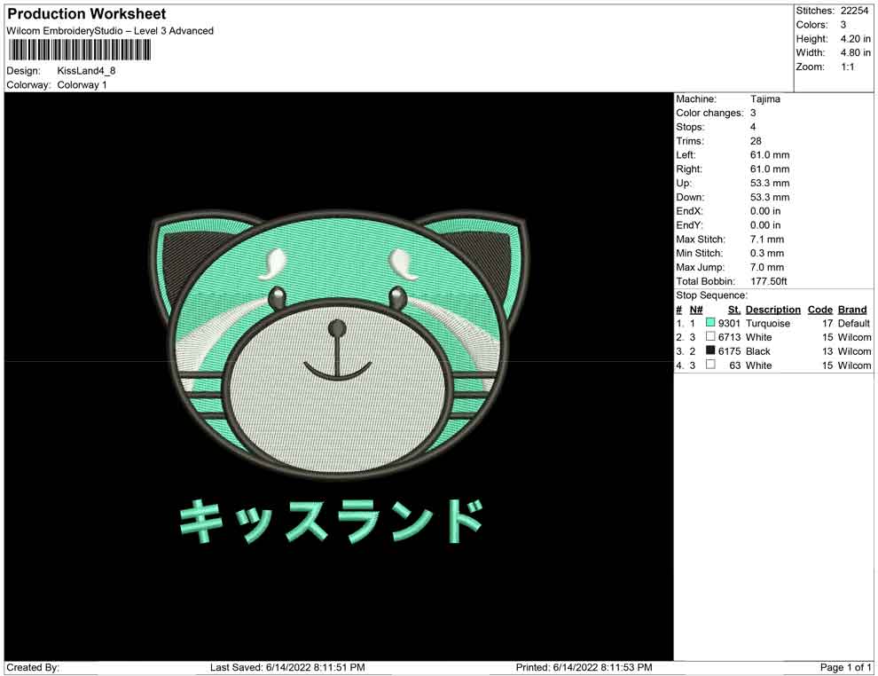The height and width of the screenshot is (676, 878).
Task: Click the Machine value Tajima
Action: (764, 99)
